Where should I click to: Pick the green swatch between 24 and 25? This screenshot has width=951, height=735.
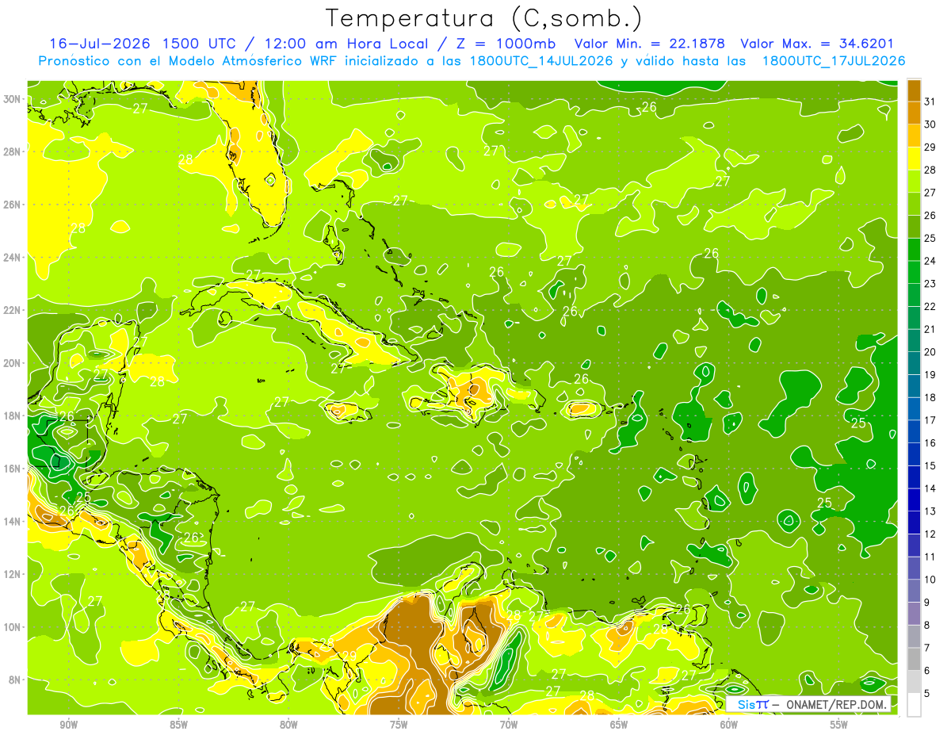tap(914, 249)
